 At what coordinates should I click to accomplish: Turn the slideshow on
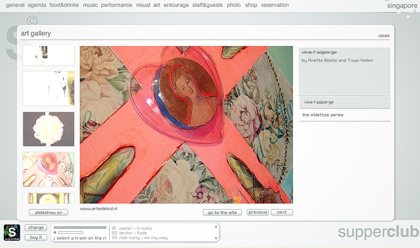48,212
